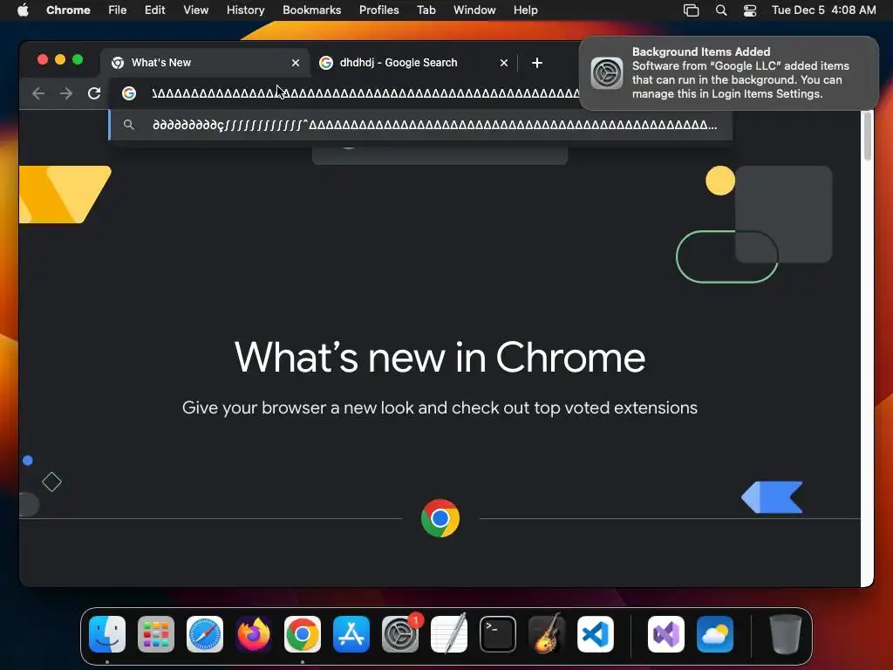Image resolution: width=893 pixels, height=670 pixels.
Task: Close the dhdhdj Google Search tab
Action: point(504,63)
